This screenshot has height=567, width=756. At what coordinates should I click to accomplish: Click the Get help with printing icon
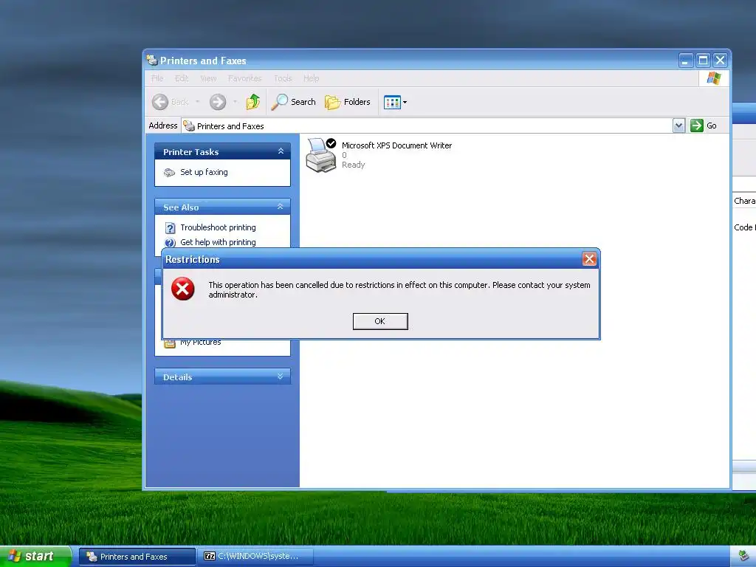[170, 242]
